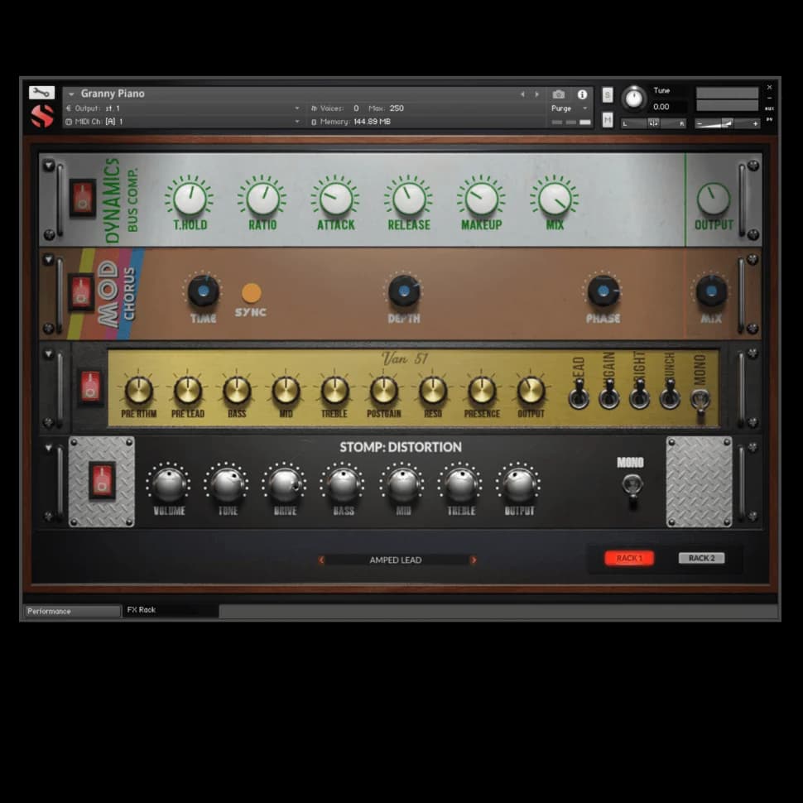Toggle the Dynamics Bus Comp power switch
The height and width of the screenshot is (803, 803).
point(82,198)
